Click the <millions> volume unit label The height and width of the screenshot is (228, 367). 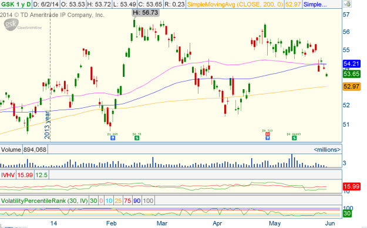click(327, 149)
